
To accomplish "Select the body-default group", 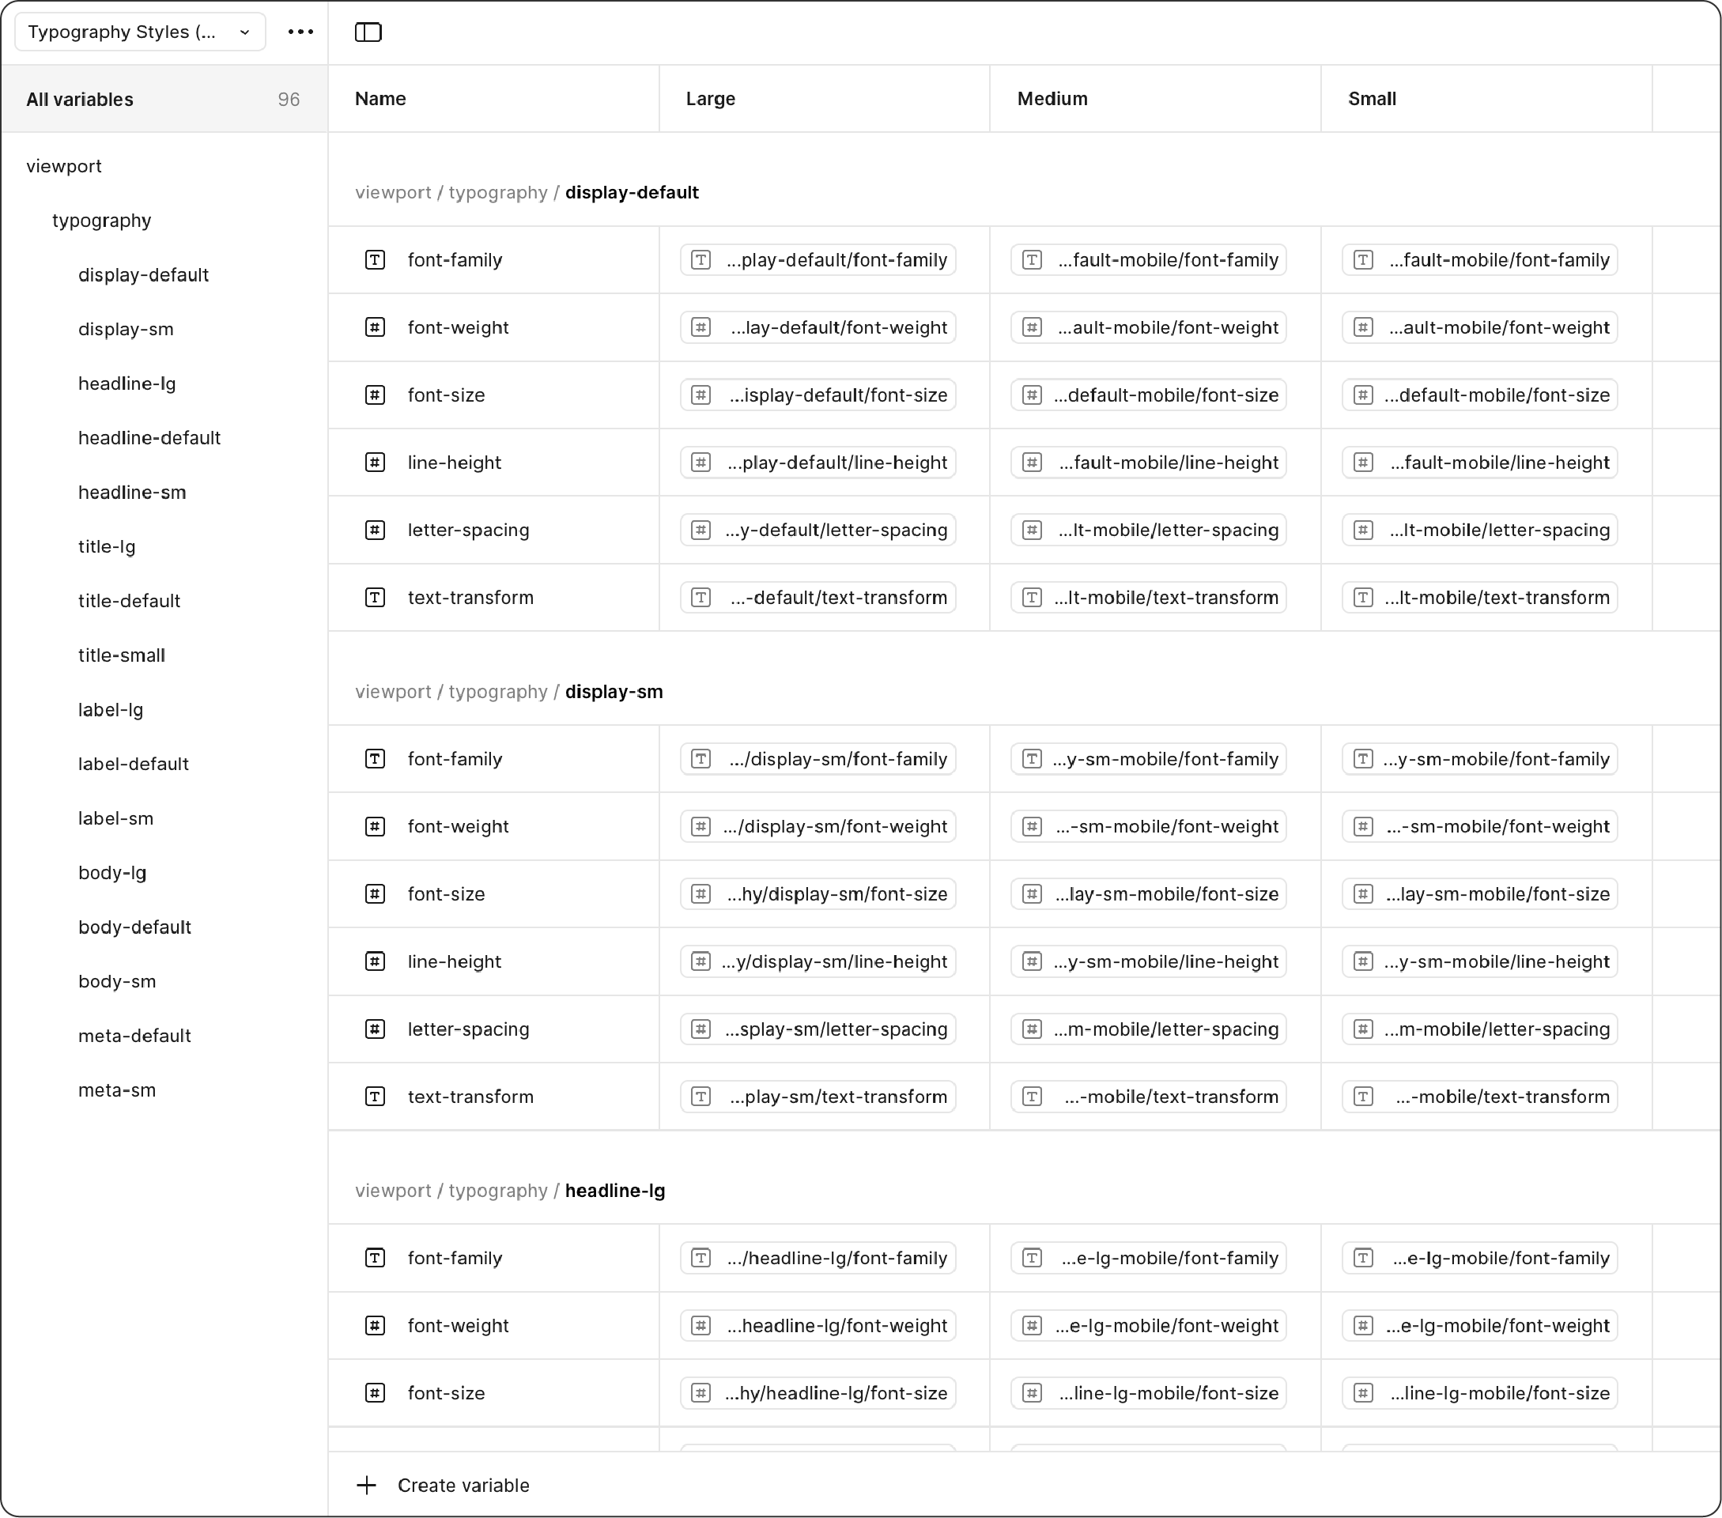I will click(x=134, y=927).
